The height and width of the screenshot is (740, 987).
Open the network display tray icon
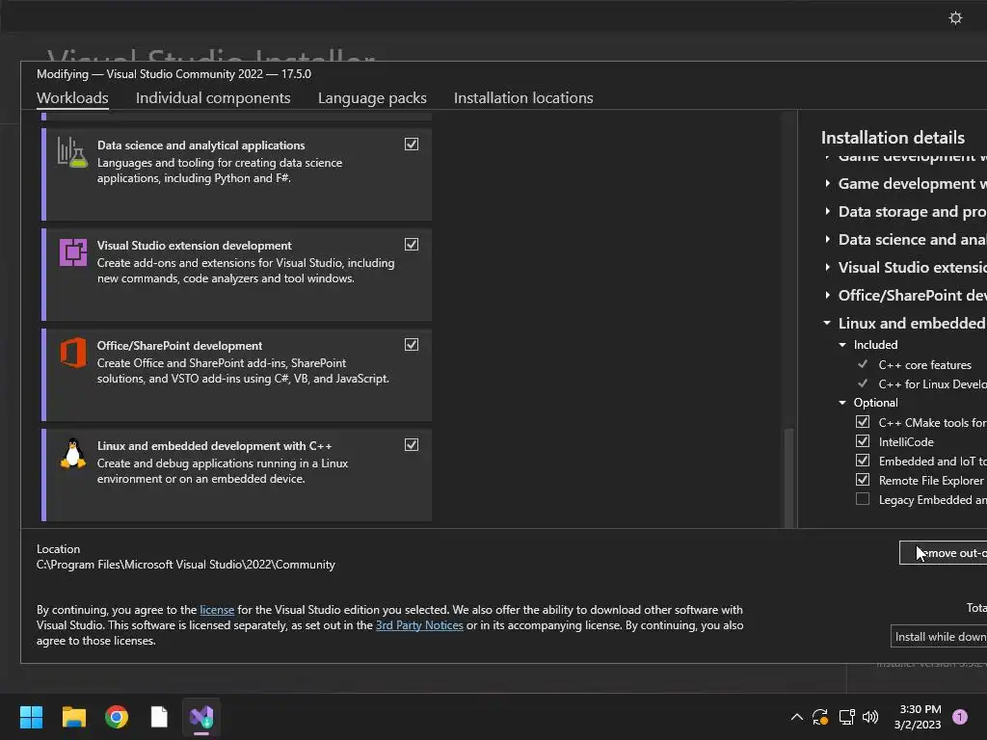[x=846, y=717]
